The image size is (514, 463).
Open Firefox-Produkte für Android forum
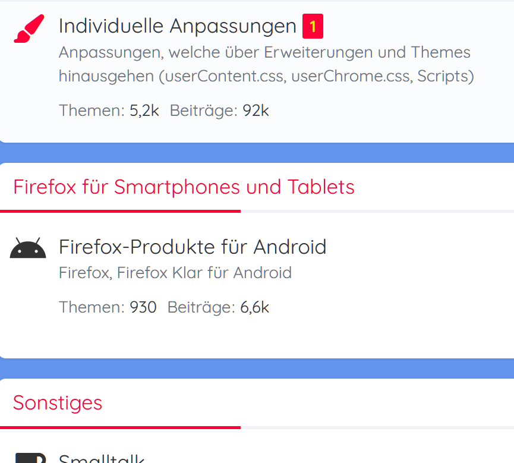(193, 246)
